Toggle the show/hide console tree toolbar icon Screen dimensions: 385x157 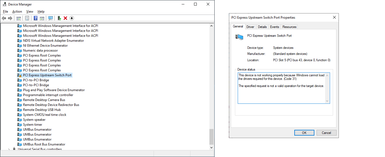(19, 18)
